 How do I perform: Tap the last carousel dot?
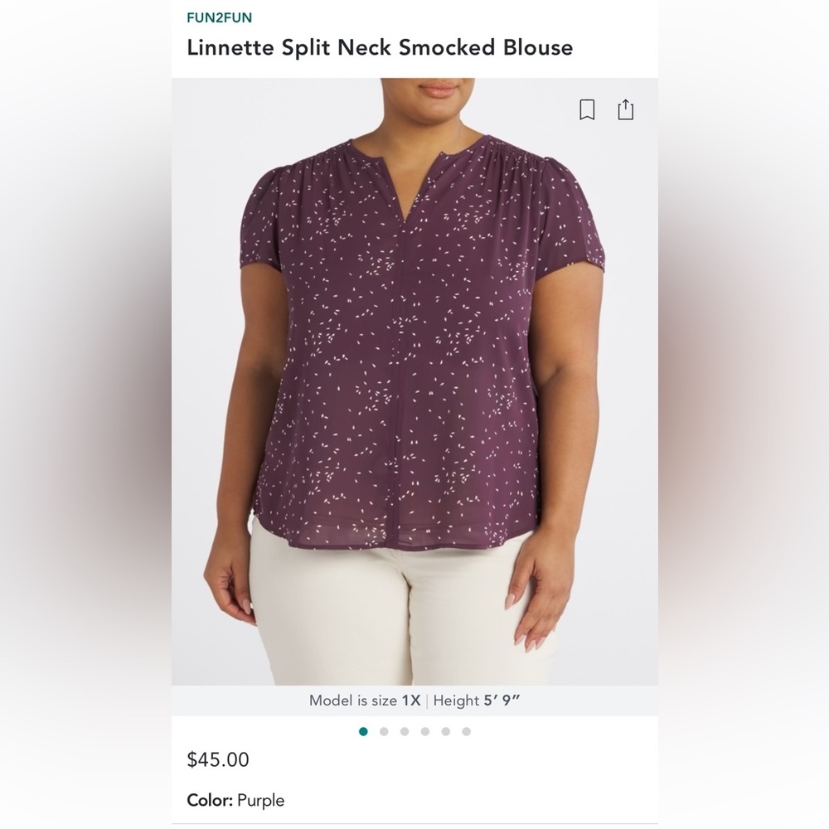[465, 731]
